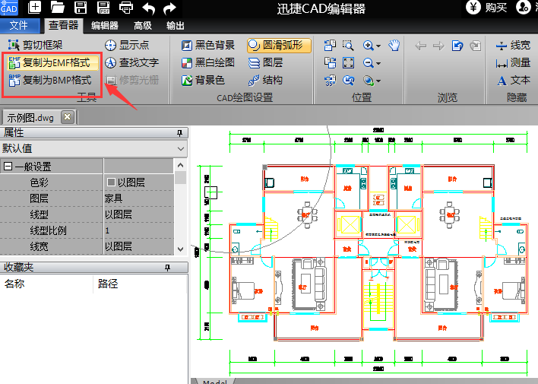Open the 文件 menu
Screen dimensions: 538x384
(19, 26)
